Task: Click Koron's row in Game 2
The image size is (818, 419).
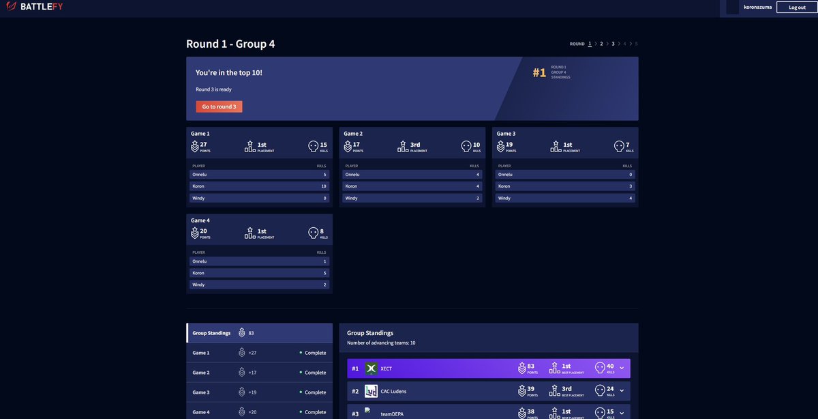Action: [412, 186]
